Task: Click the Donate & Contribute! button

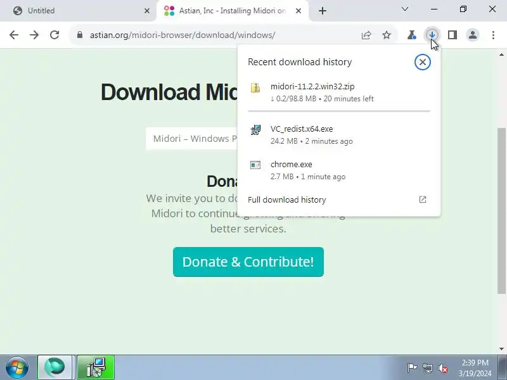Action: [248, 262]
